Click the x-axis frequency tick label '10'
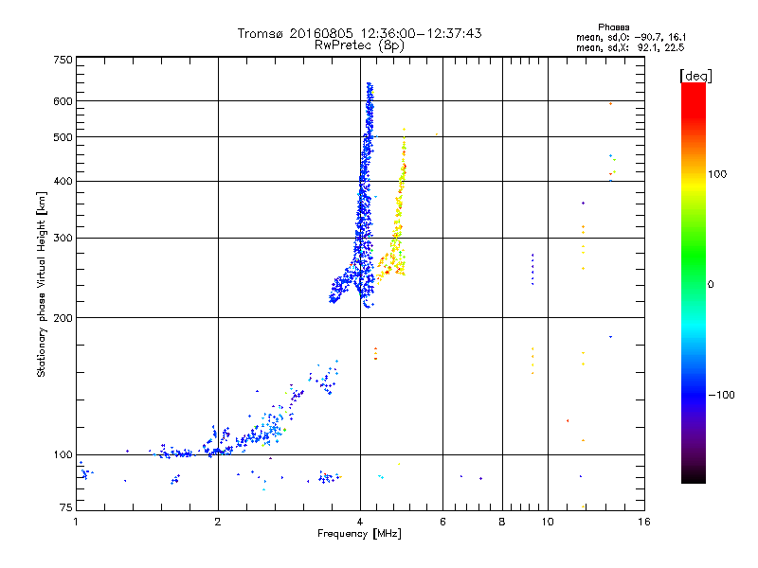 point(548,522)
